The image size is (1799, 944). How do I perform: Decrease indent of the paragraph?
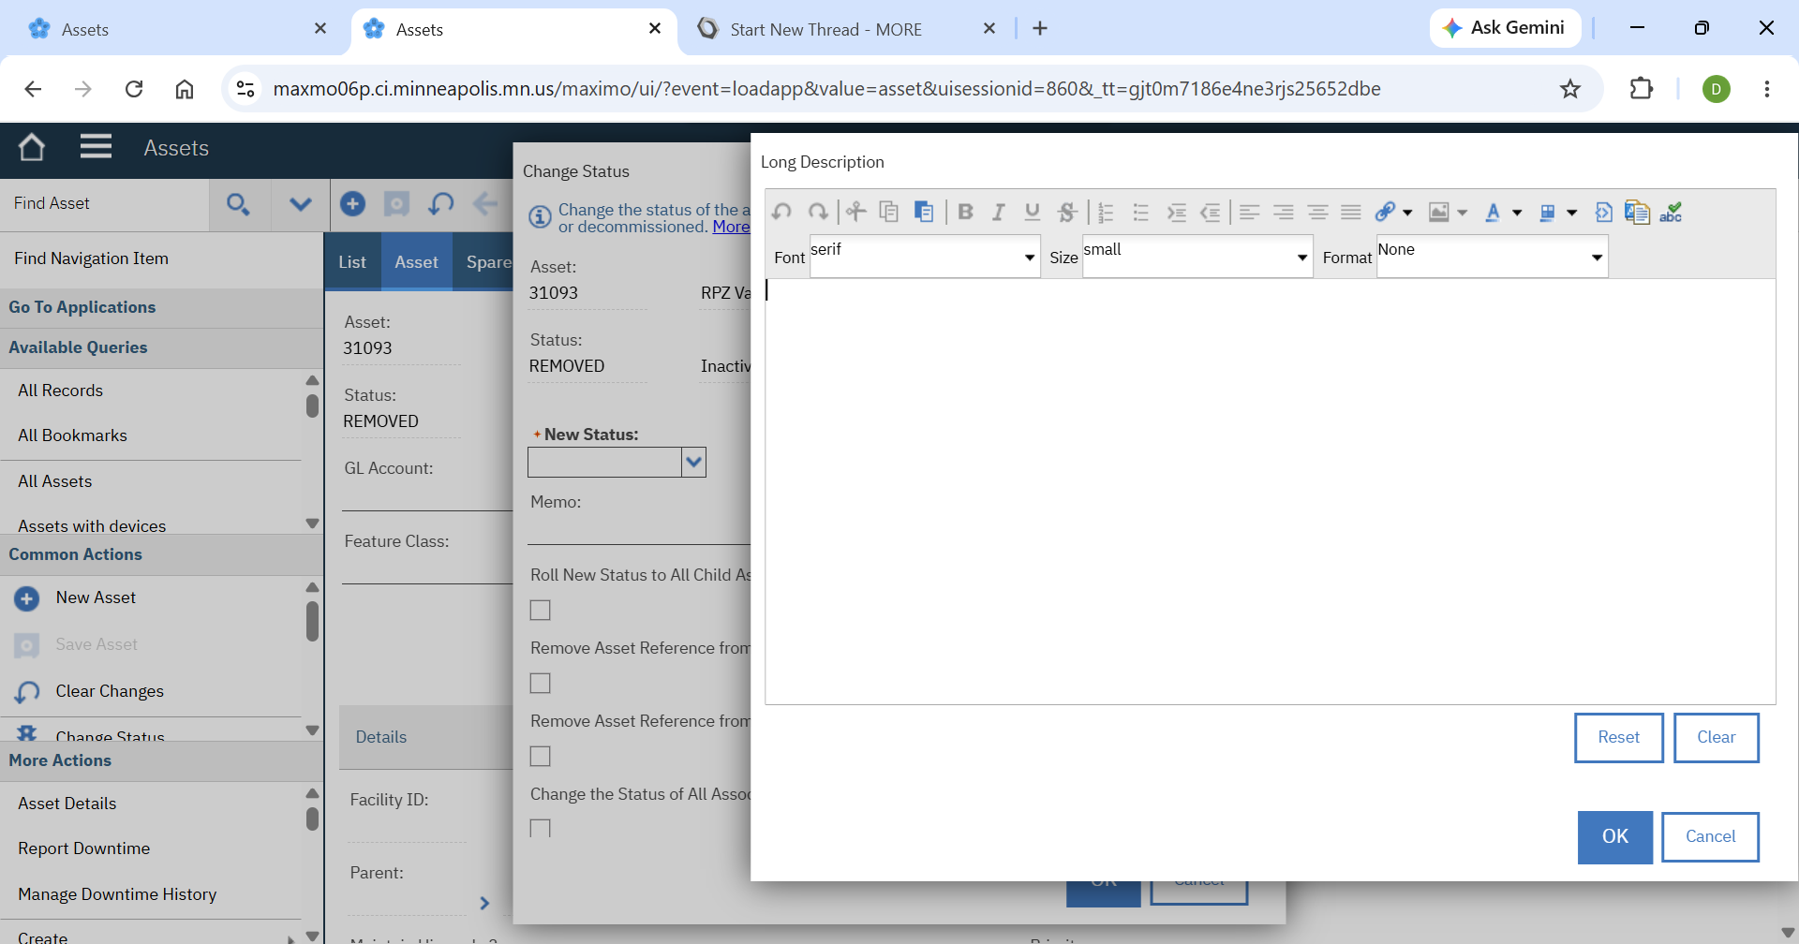coord(1211,213)
